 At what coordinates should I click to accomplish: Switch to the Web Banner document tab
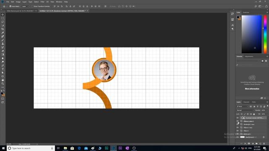21,11
